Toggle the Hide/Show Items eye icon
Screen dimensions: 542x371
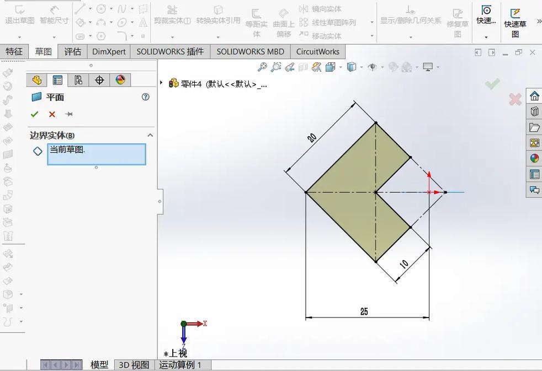(x=373, y=67)
